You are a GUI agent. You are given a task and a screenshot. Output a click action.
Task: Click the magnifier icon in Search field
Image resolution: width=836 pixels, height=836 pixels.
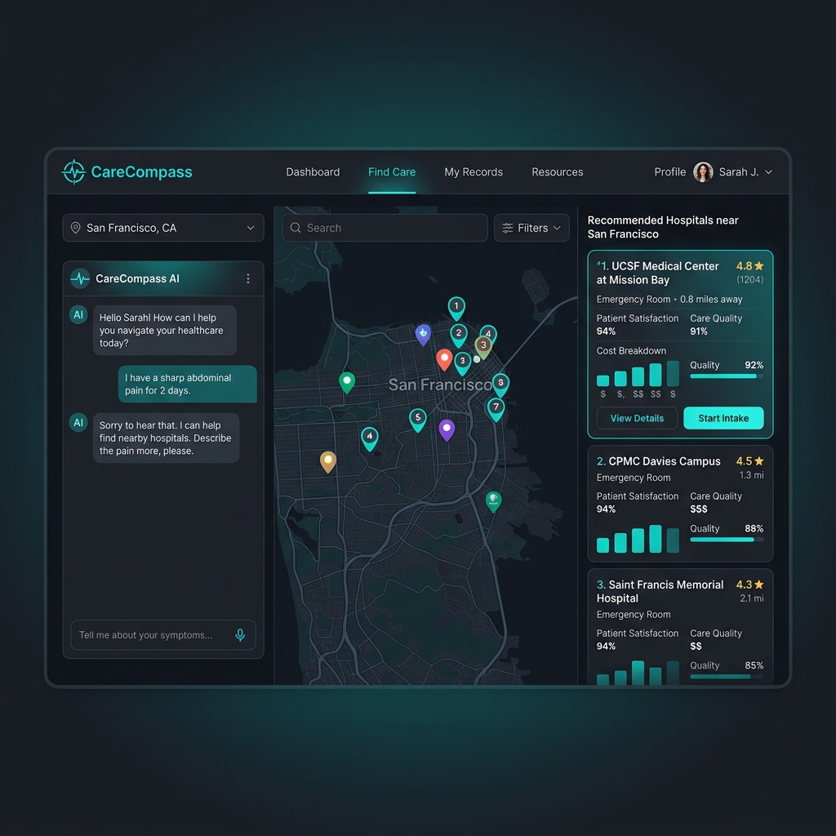pyautogui.click(x=296, y=228)
